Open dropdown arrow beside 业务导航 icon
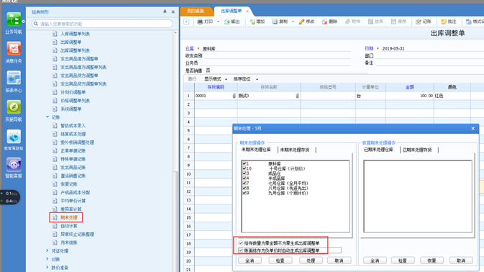Image resolution: width=484 pixels, height=272 pixels. coord(24,22)
